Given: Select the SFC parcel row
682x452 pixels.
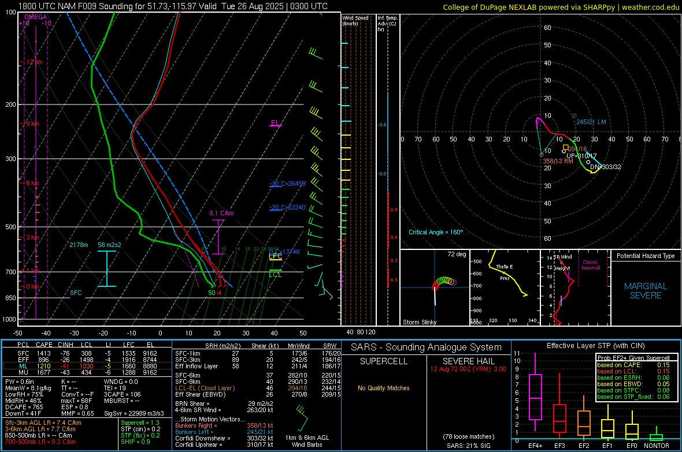Looking at the screenshot, I should coord(87,353).
